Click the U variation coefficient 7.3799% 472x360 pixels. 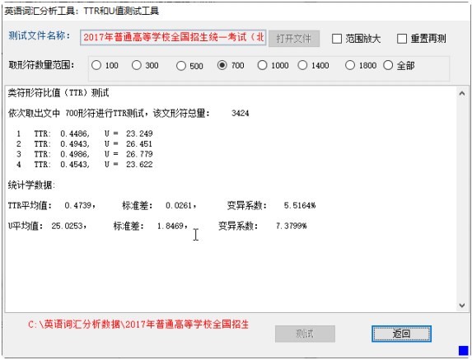point(292,226)
